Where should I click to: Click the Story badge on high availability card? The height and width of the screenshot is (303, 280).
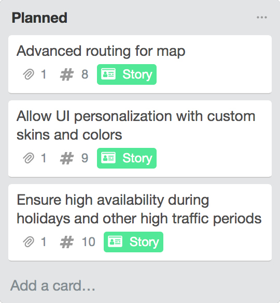coord(133,242)
